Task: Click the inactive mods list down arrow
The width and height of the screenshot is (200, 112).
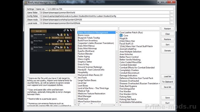Action: coord(117,102)
